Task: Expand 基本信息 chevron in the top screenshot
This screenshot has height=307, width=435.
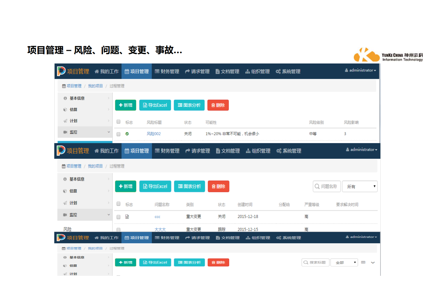Action: click(x=109, y=98)
